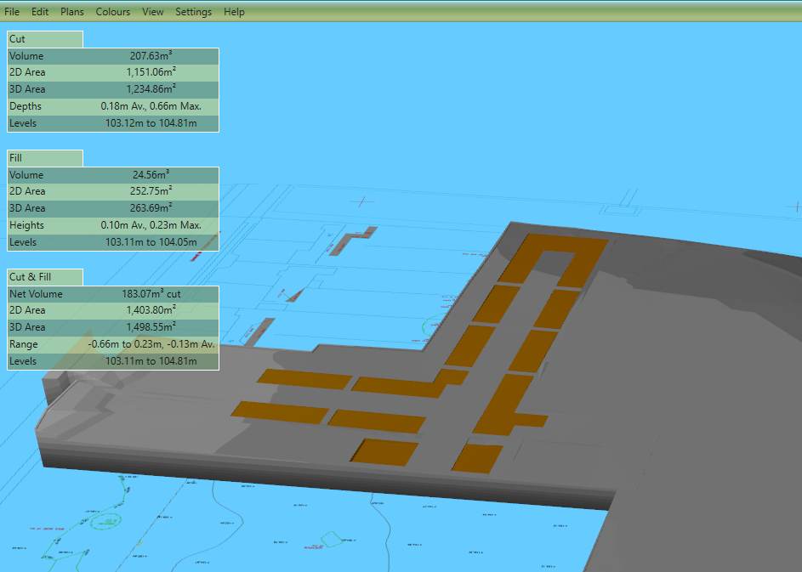Click the Depths label in Cut panel
Image resolution: width=802 pixels, height=572 pixels.
coord(25,106)
